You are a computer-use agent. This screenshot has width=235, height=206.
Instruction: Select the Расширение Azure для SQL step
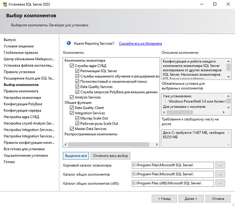[29, 78]
